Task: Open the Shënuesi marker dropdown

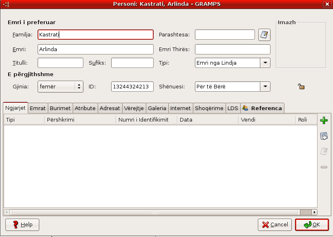Action: [x=265, y=87]
